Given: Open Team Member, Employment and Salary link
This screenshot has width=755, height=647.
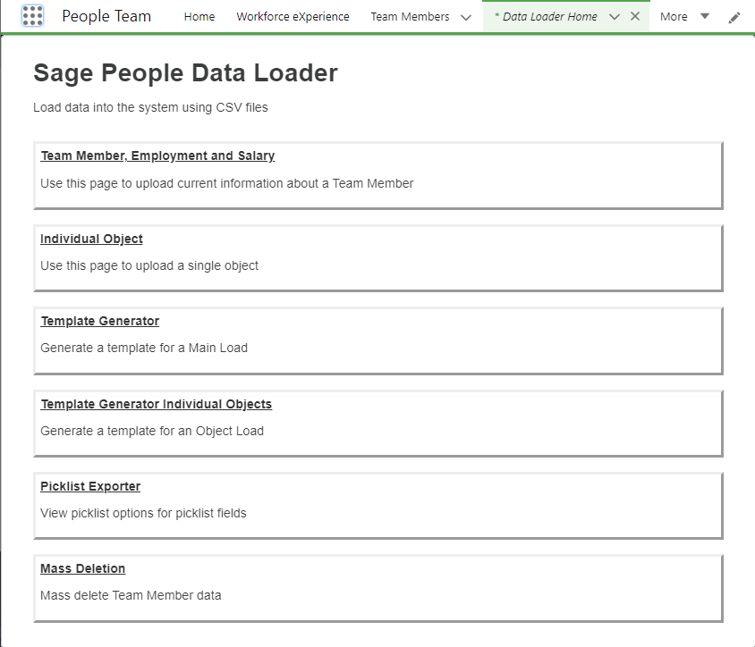Looking at the screenshot, I should tap(157, 155).
